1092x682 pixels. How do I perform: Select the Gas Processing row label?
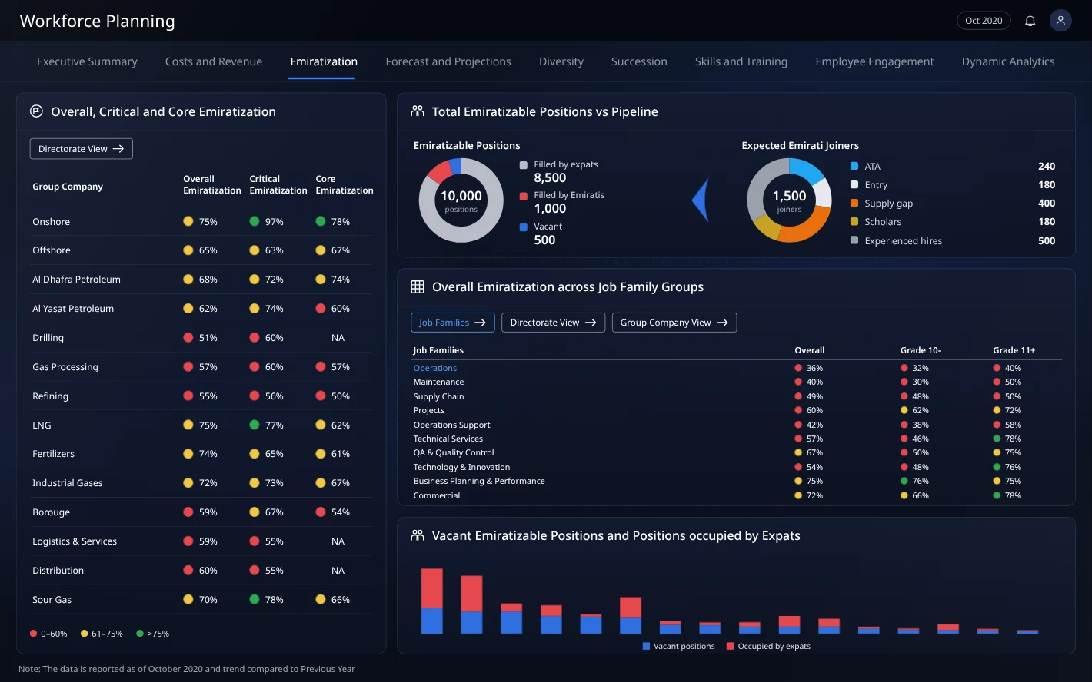pyautogui.click(x=65, y=367)
